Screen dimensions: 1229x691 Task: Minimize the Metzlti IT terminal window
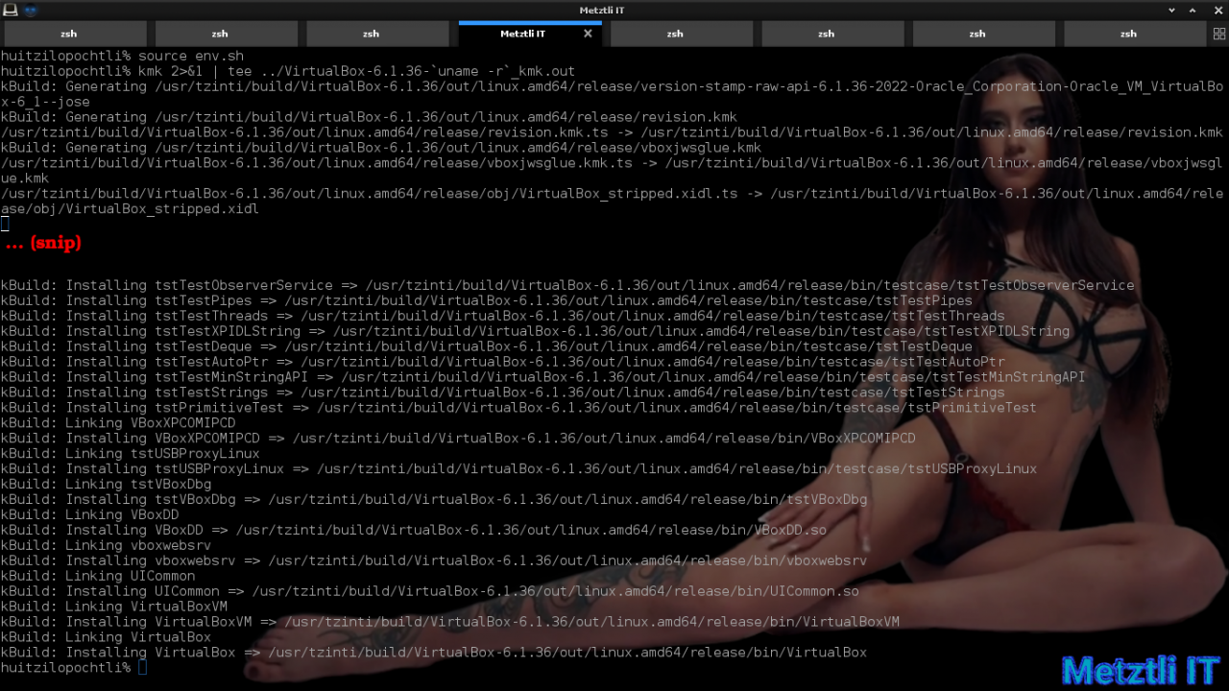click(x=1173, y=10)
